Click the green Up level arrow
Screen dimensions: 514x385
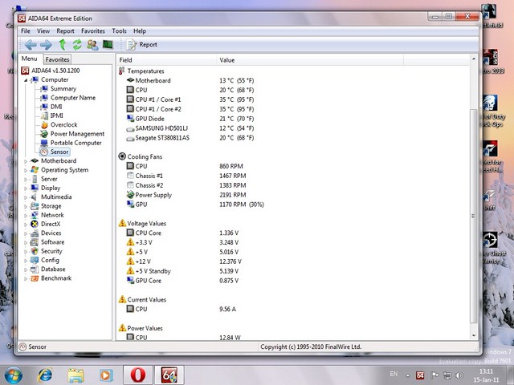[63, 45]
